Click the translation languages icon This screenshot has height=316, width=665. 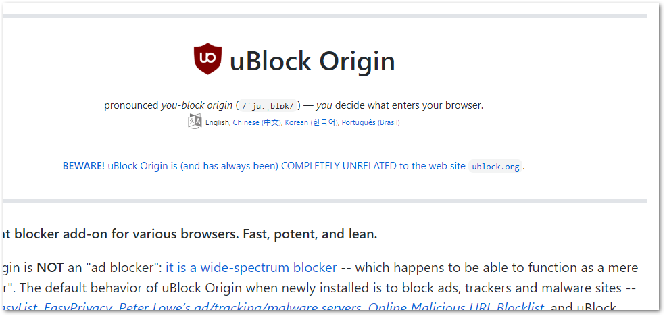(x=195, y=122)
